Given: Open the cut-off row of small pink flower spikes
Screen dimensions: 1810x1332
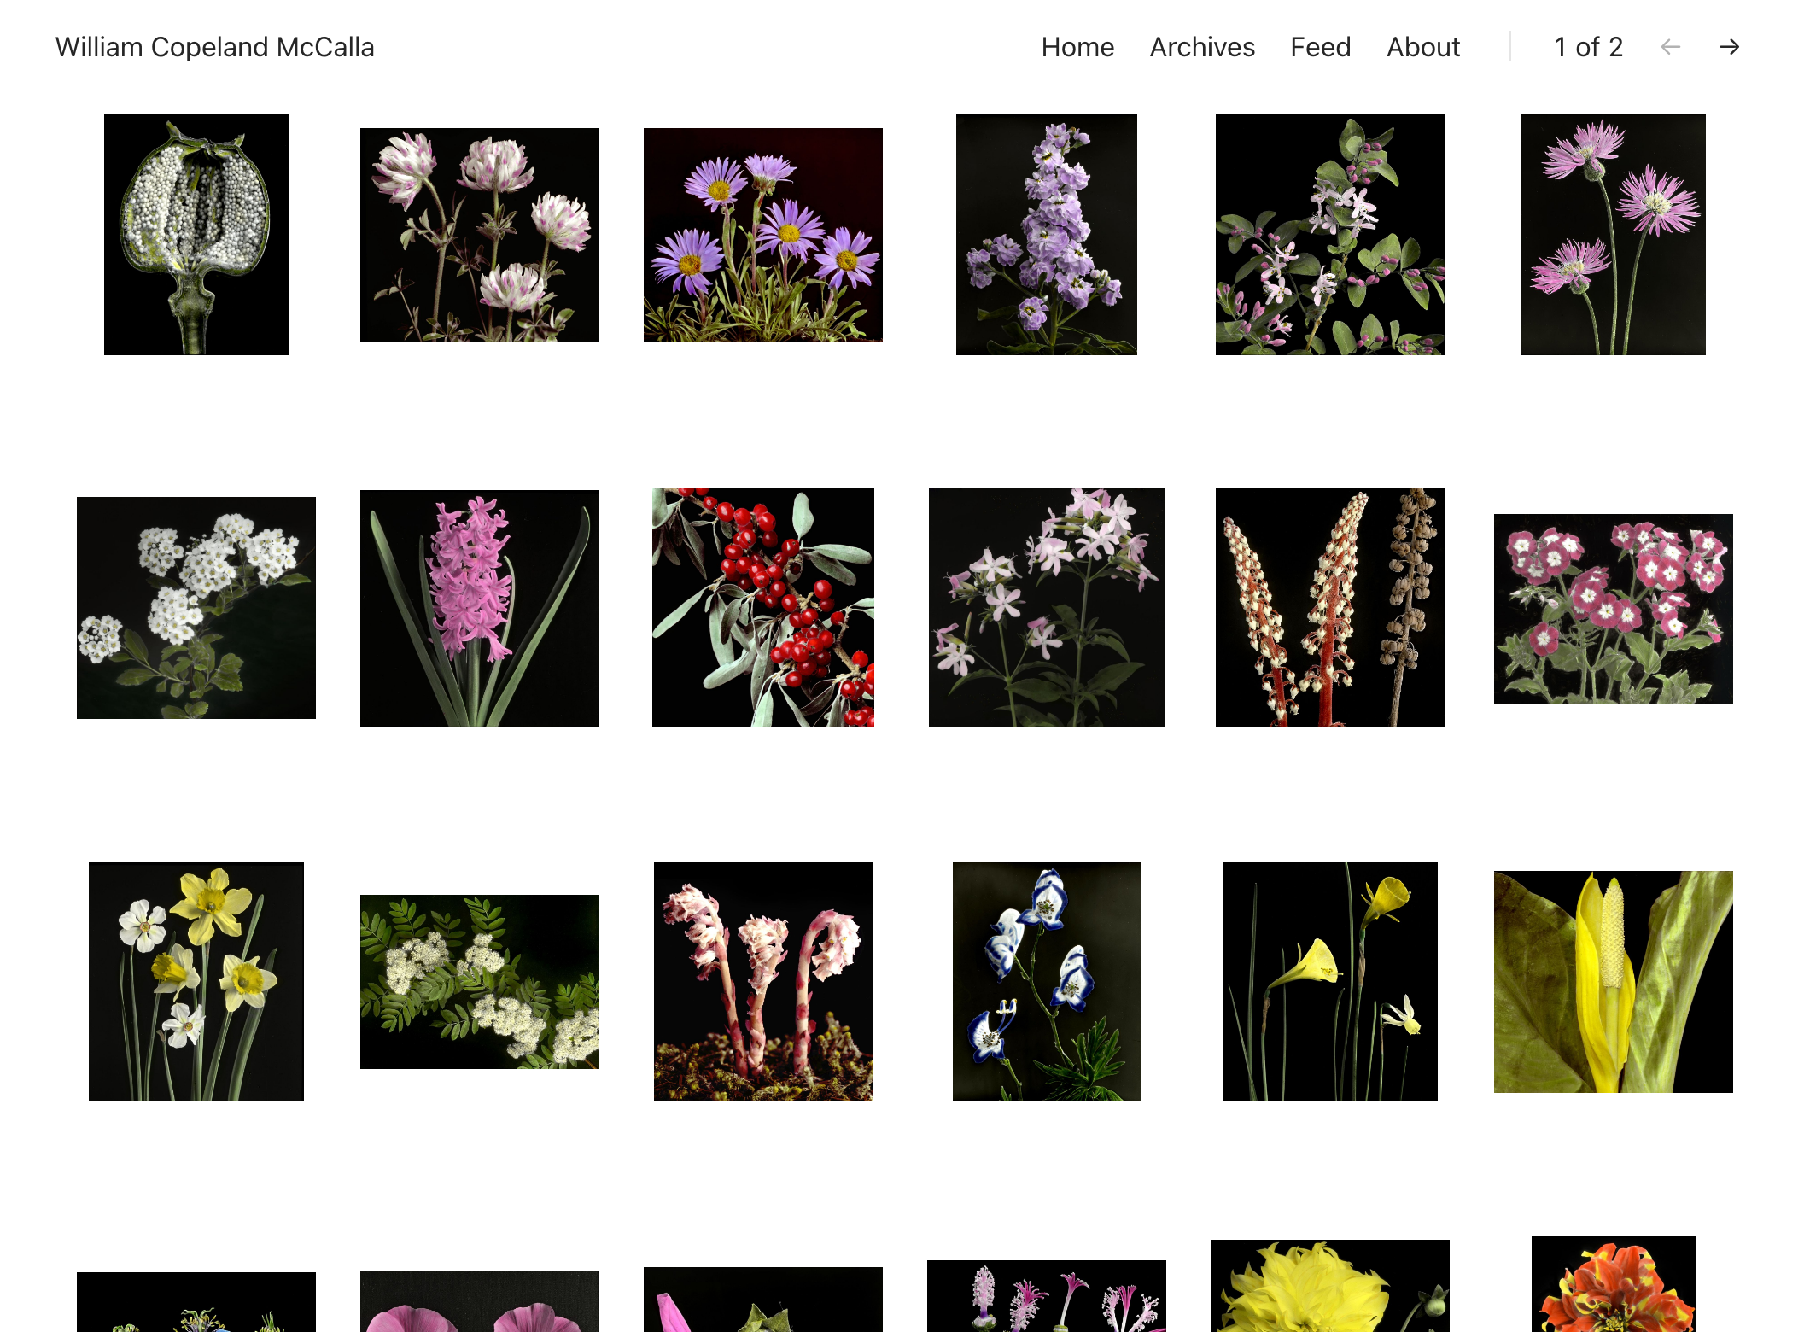Looking at the screenshot, I should [x=1047, y=1296].
